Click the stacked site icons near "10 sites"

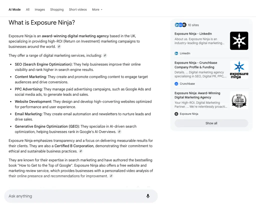(180, 25)
